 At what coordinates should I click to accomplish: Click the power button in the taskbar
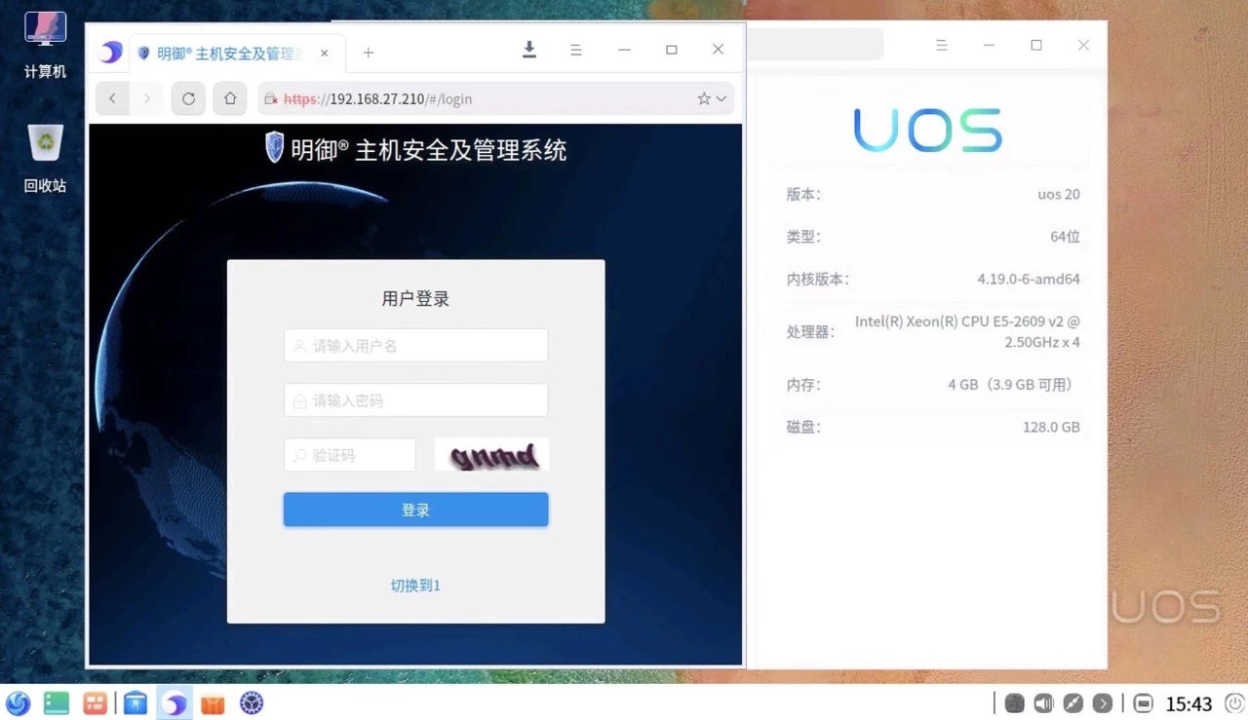point(1235,703)
